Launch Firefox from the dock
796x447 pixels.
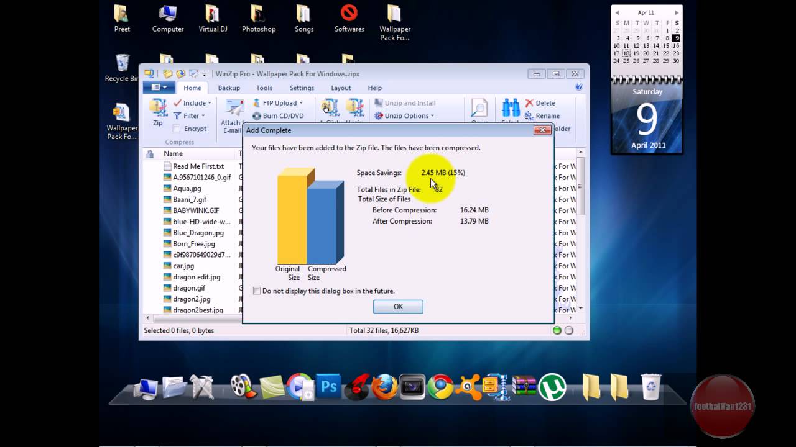click(384, 387)
